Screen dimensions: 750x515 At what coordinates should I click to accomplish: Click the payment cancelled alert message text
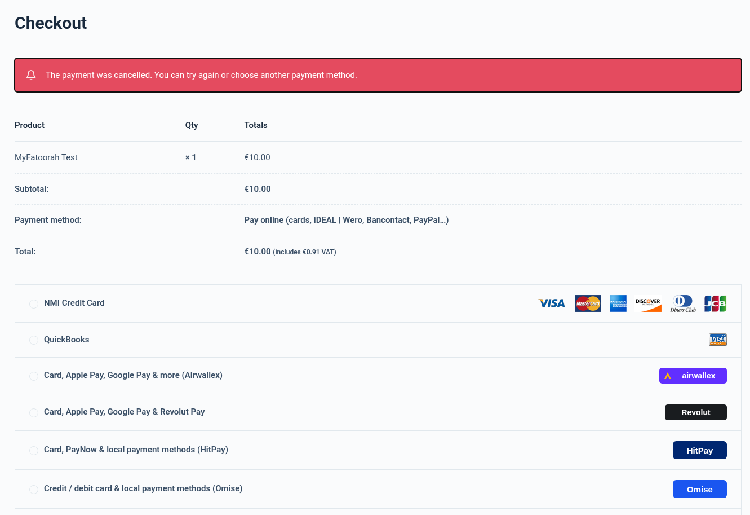(x=201, y=75)
